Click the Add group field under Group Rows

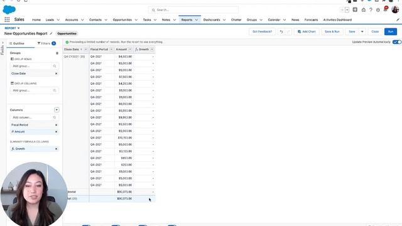34,66
